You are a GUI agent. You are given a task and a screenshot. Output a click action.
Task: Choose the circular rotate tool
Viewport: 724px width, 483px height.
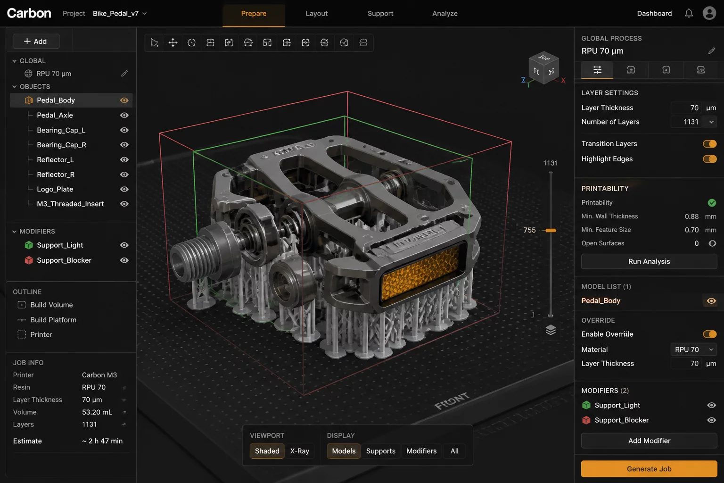point(191,43)
